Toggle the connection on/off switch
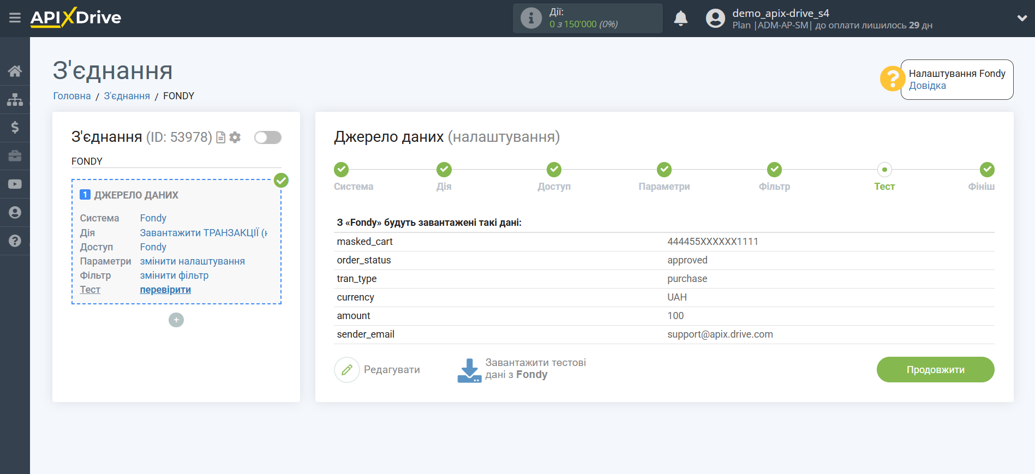Image resolution: width=1035 pixels, height=474 pixels. tap(268, 137)
